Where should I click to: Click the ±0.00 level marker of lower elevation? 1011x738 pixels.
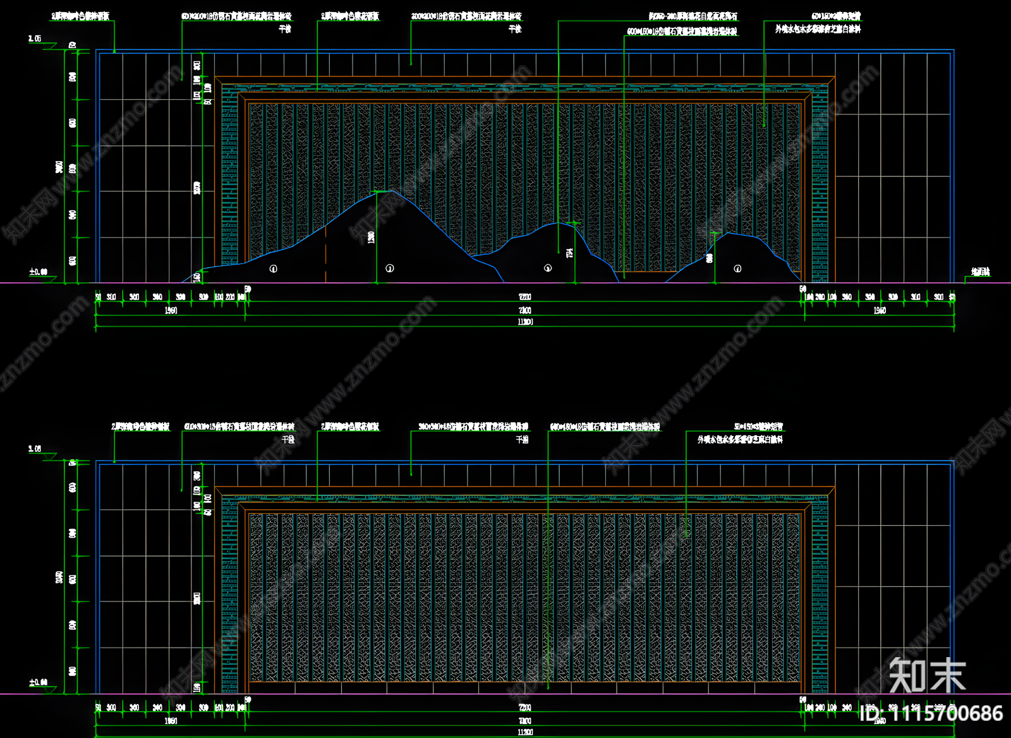pyautogui.click(x=38, y=682)
